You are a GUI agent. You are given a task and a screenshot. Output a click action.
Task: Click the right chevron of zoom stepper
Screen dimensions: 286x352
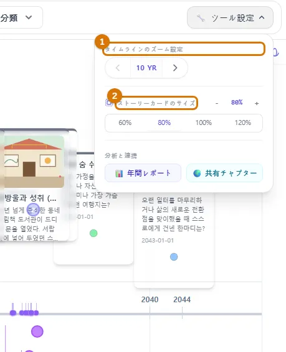pos(175,68)
